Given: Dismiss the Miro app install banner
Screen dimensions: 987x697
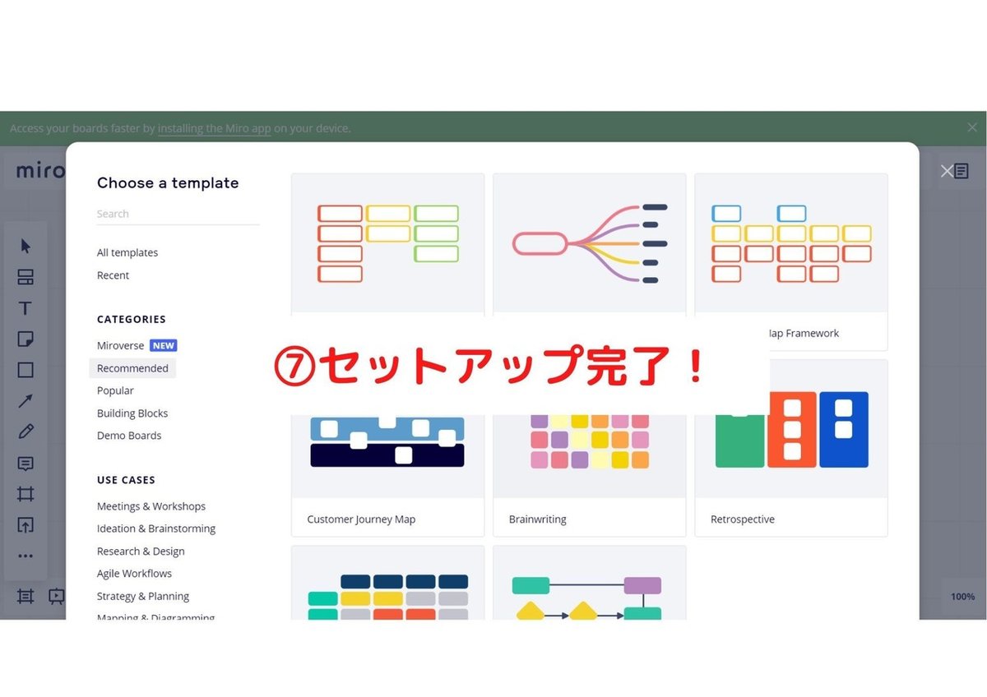Looking at the screenshot, I should (972, 127).
